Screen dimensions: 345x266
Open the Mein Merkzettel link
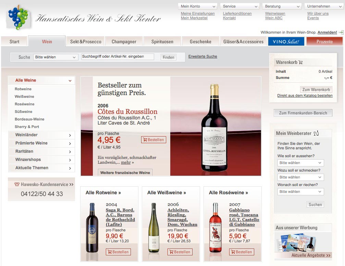(194, 18)
